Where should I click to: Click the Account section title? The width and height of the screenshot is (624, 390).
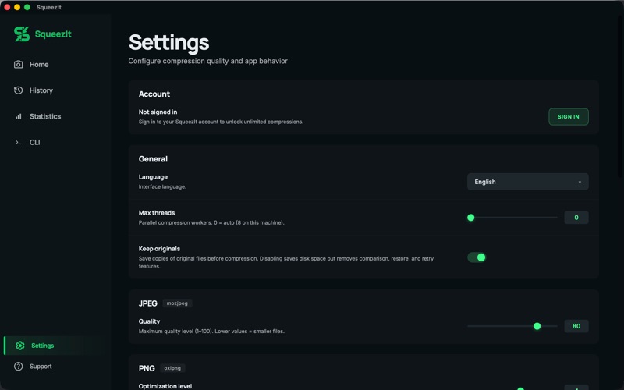click(x=154, y=94)
